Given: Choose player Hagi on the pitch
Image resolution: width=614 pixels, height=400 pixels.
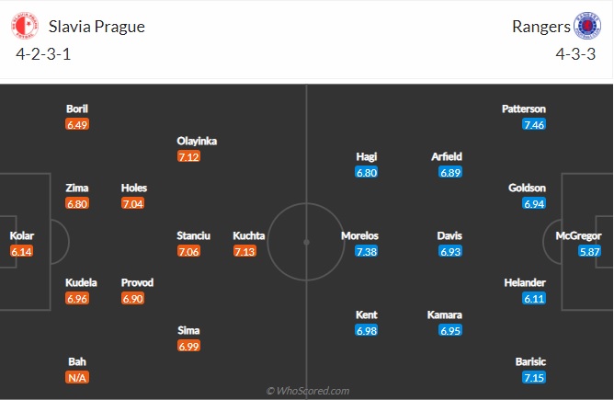Looking at the screenshot, I should 367,156.
